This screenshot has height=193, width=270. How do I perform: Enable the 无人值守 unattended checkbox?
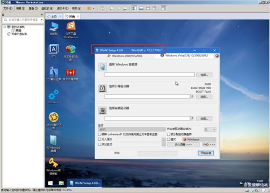(x=99, y=139)
